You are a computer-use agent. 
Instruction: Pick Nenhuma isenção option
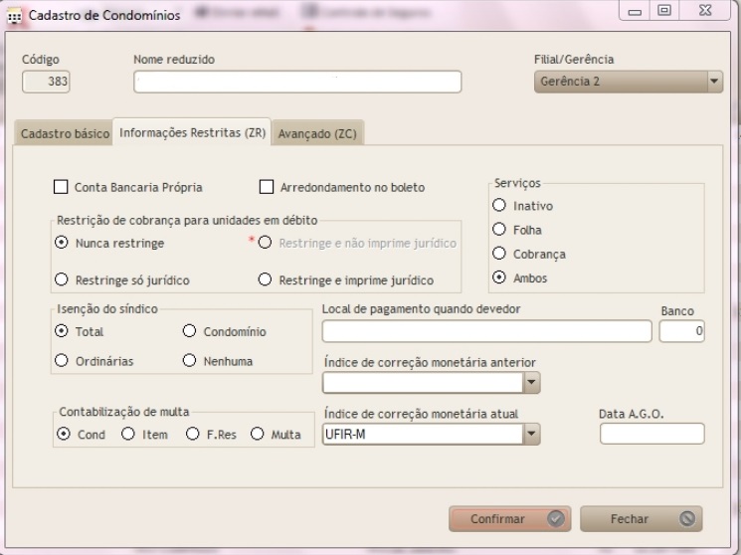[190, 360]
